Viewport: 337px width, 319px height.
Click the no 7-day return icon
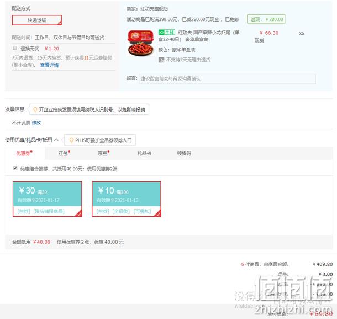pyautogui.click(x=161, y=60)
